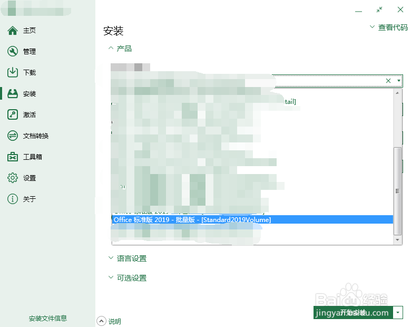Click the 设置 gear icon
Screen dimensions: 411x327
[x=13, y=178]
